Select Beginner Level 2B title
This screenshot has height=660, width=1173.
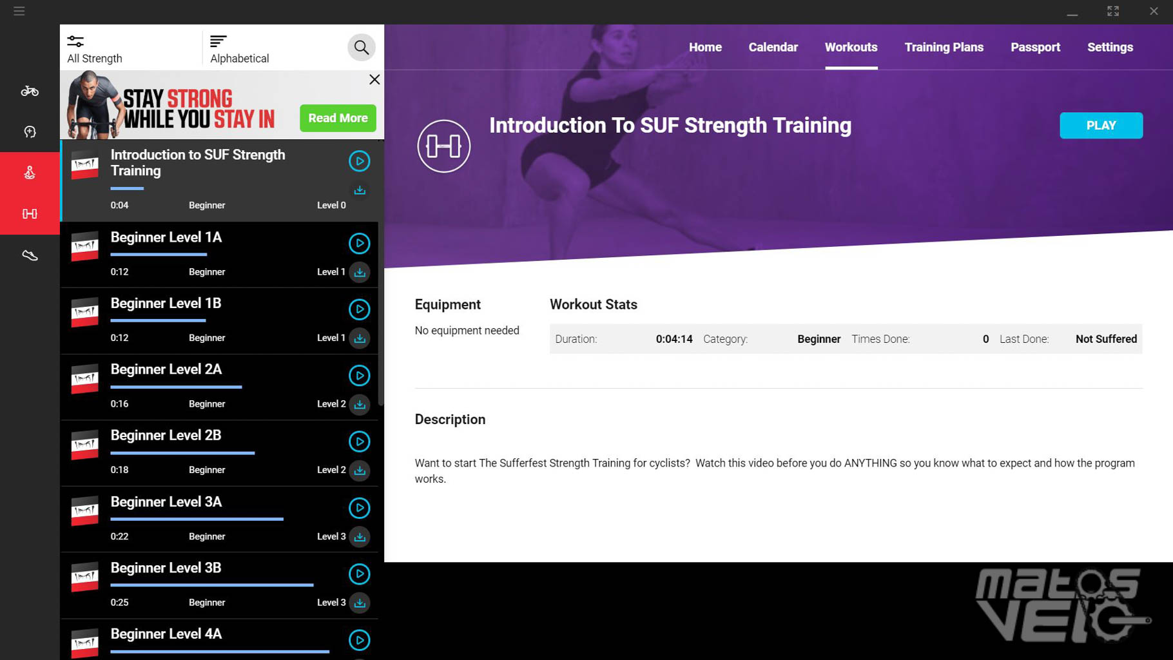pyautogui.click(x=166, y=436)
